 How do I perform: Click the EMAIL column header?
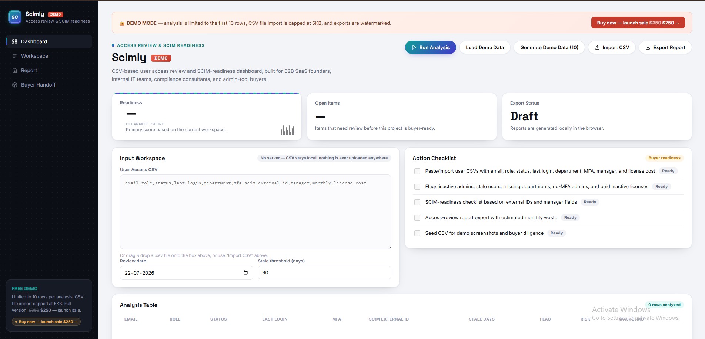pos(131,319)
